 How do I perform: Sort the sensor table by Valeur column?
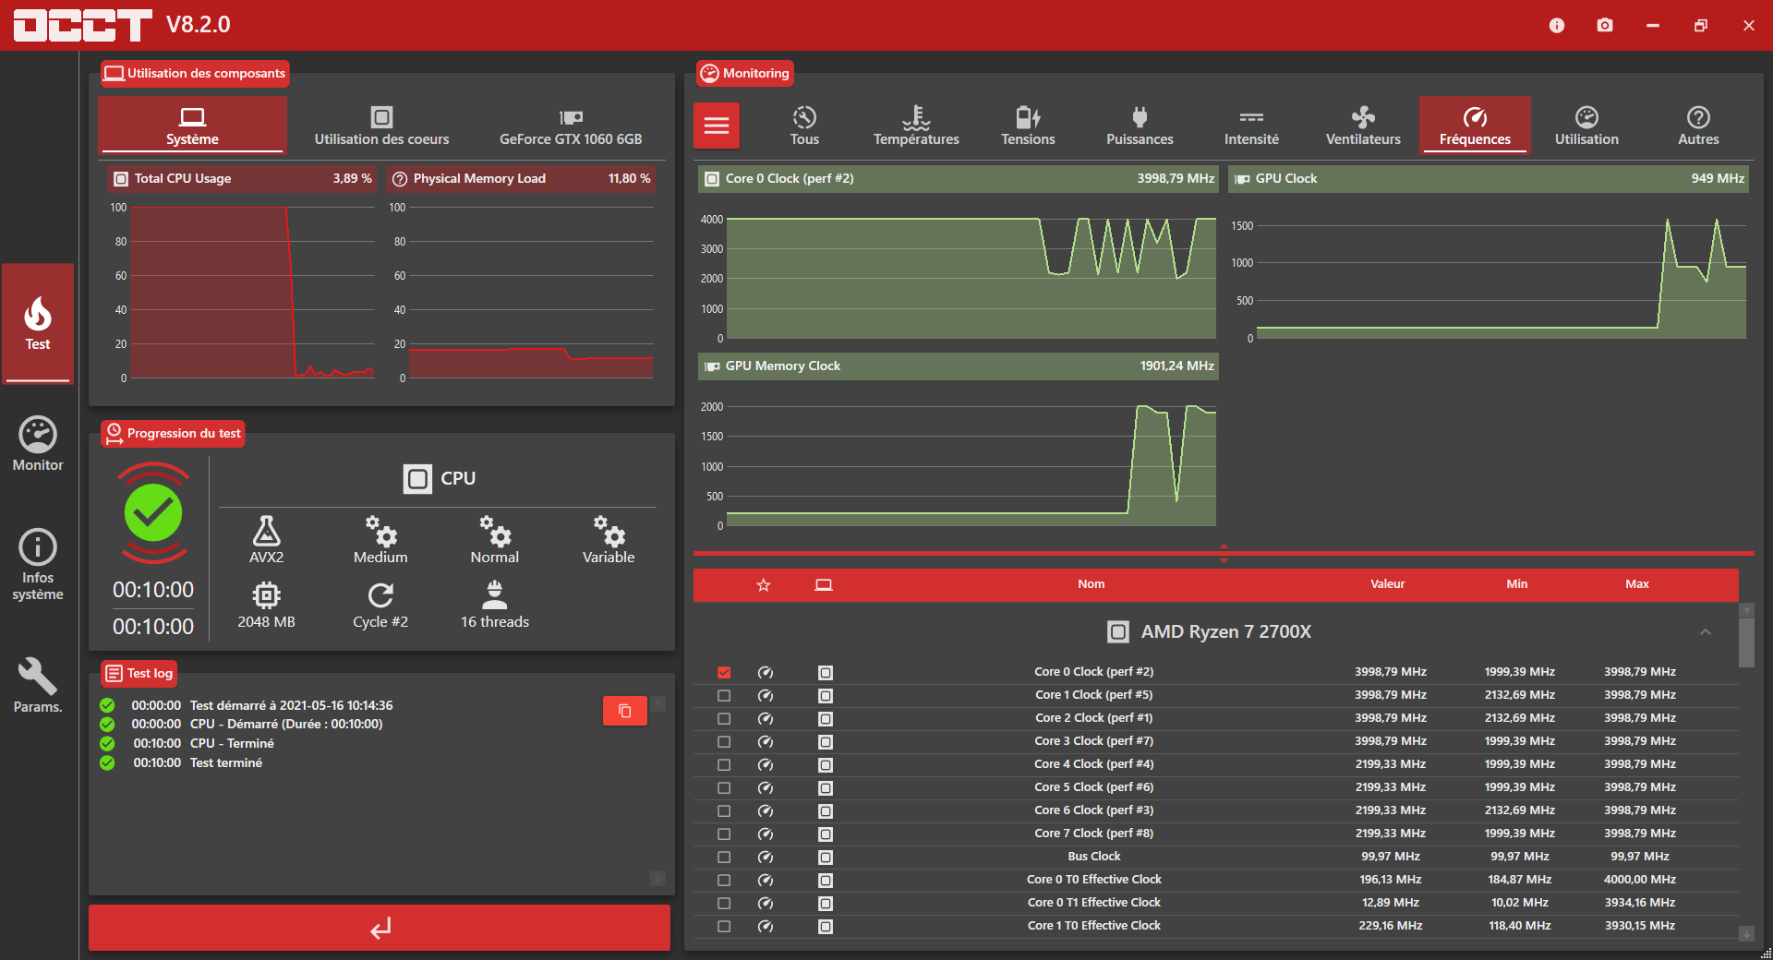pos(1387,584)
